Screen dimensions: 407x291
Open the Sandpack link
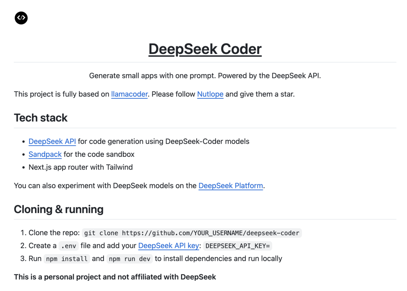(x=45, y=154)
